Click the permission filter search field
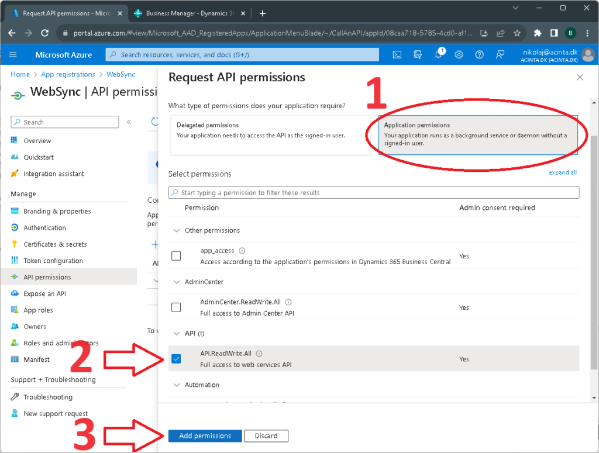The width and height of the screenshot is (599, 453). tap(373, 192)
